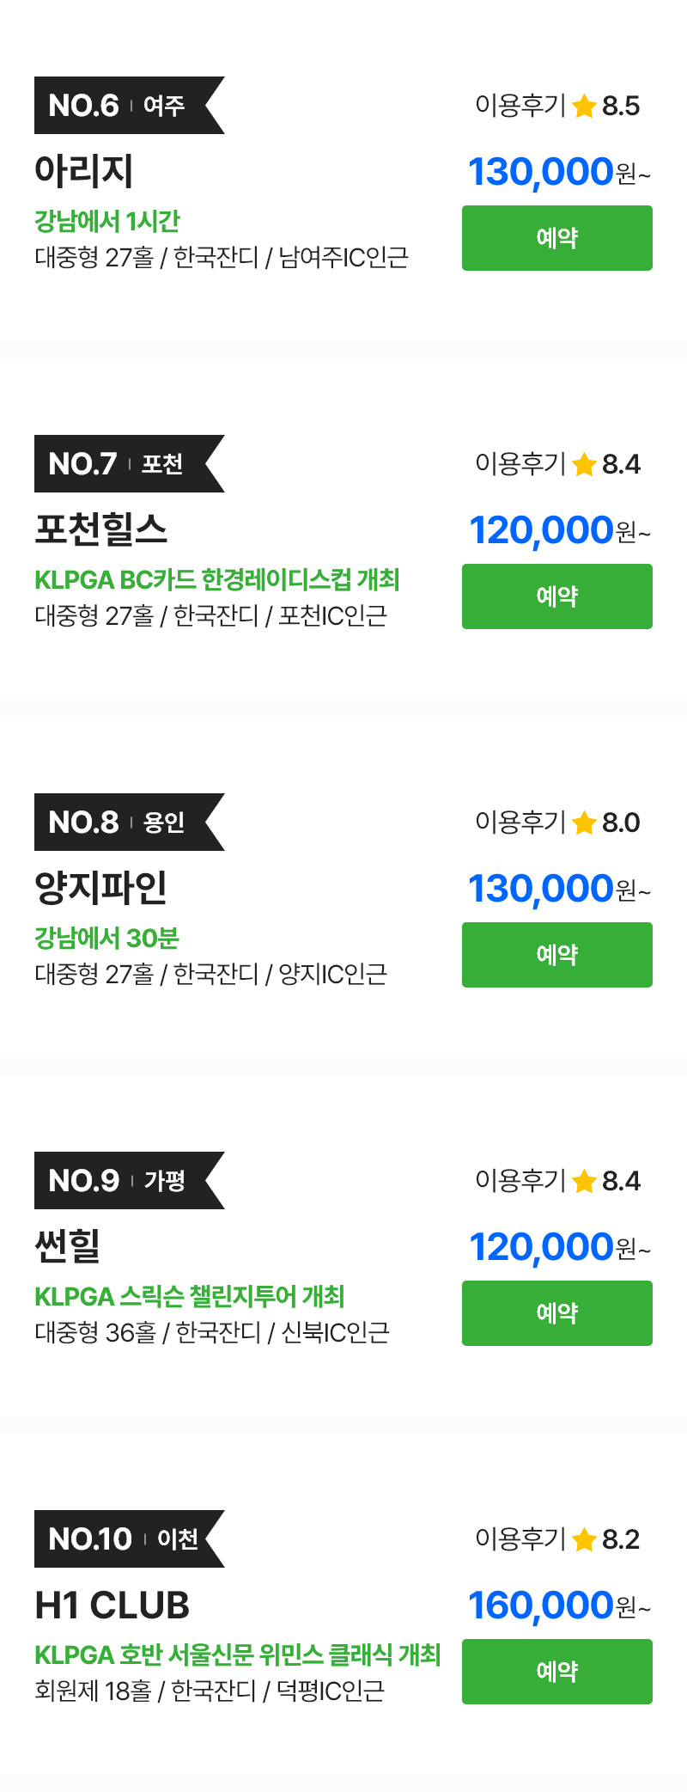Open the NO.6 여주 ranking badge
The width and height of the screenshot is (687, 1792).
[x=120, y=106]
